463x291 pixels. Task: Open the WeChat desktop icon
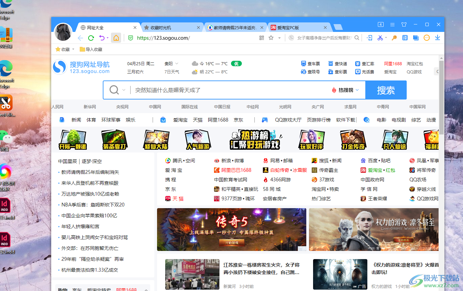tap(5, 140)
